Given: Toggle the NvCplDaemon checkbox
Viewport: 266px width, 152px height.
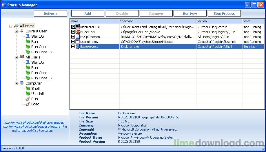Looking at the screenshot, I should pos(73,37).
